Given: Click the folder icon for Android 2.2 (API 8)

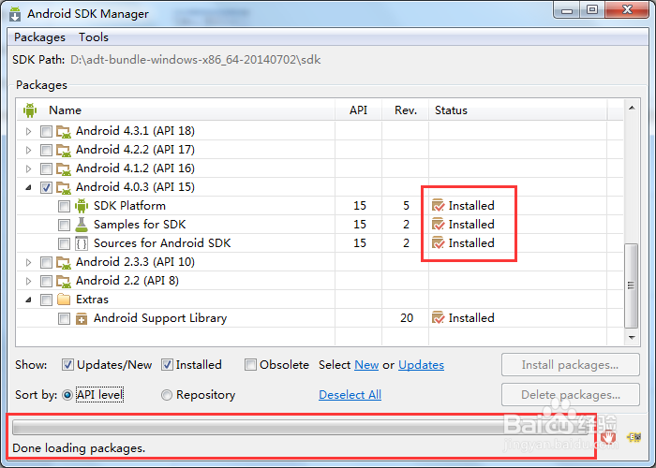Looking at the screenshot, I should pos(64,281).
